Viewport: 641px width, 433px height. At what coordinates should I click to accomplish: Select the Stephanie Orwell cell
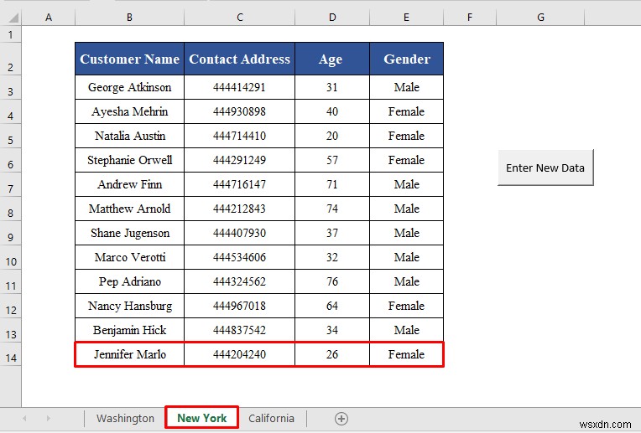129,160
